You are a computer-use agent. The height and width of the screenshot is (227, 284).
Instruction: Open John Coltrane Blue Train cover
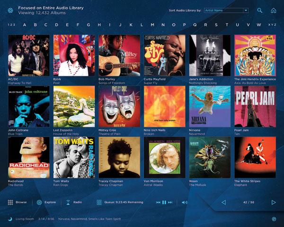click(29, 106)
